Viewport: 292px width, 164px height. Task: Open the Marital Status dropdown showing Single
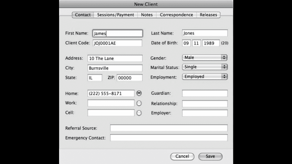(x=205, y=67)
